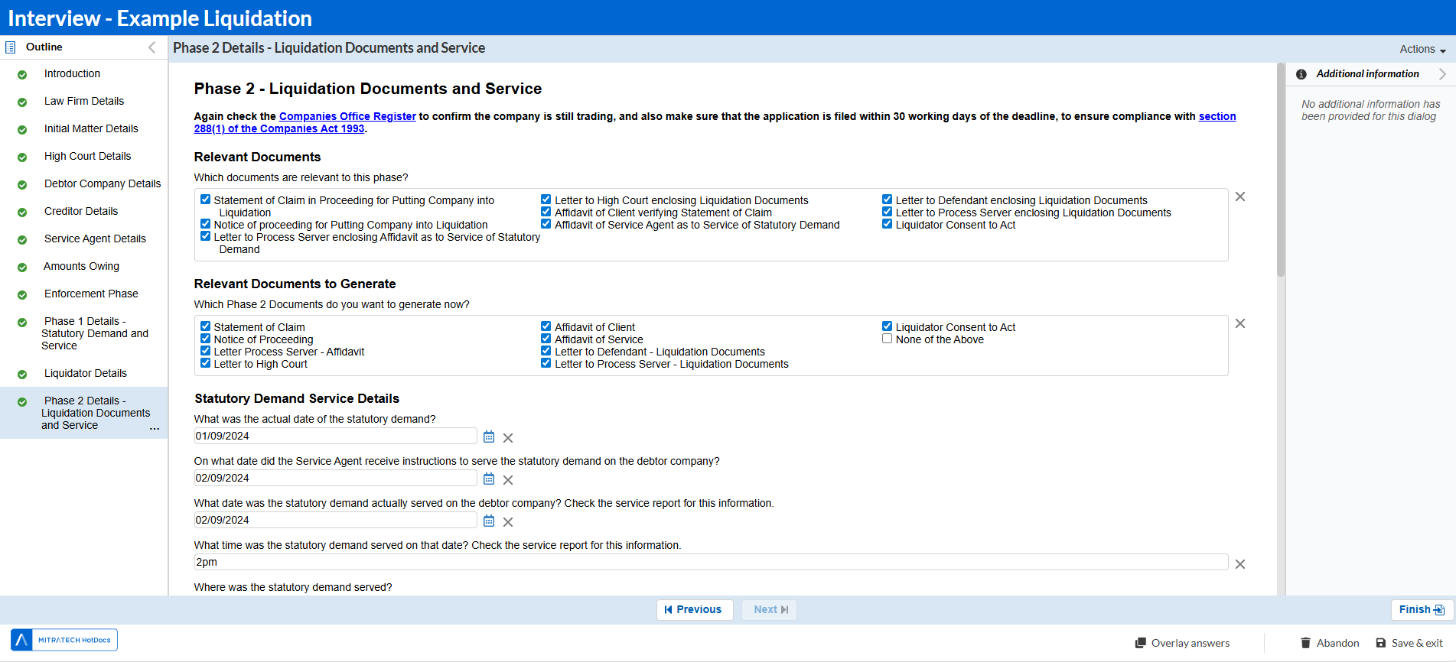Collapse the Outline panel
This screenshot has height=662, width=1456.
[151, 47]
